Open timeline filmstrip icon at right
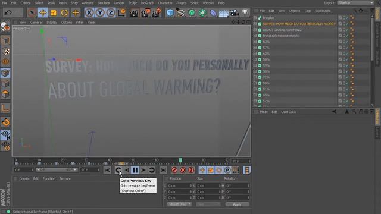 (246, 170)
